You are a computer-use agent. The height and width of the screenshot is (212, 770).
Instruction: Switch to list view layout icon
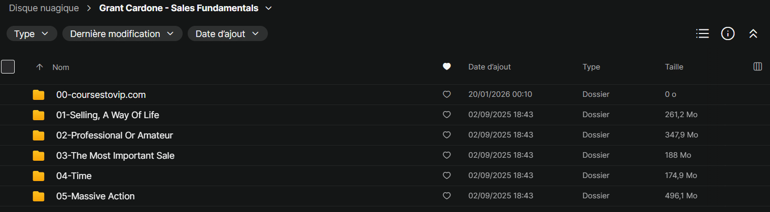pyautogui.click(x=703, y=33)
